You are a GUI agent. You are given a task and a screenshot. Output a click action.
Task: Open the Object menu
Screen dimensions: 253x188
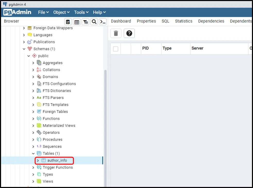(x=61, y=12)
